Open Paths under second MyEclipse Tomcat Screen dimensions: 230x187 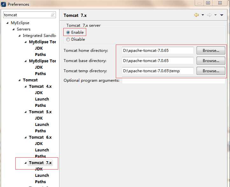point(40,74)
